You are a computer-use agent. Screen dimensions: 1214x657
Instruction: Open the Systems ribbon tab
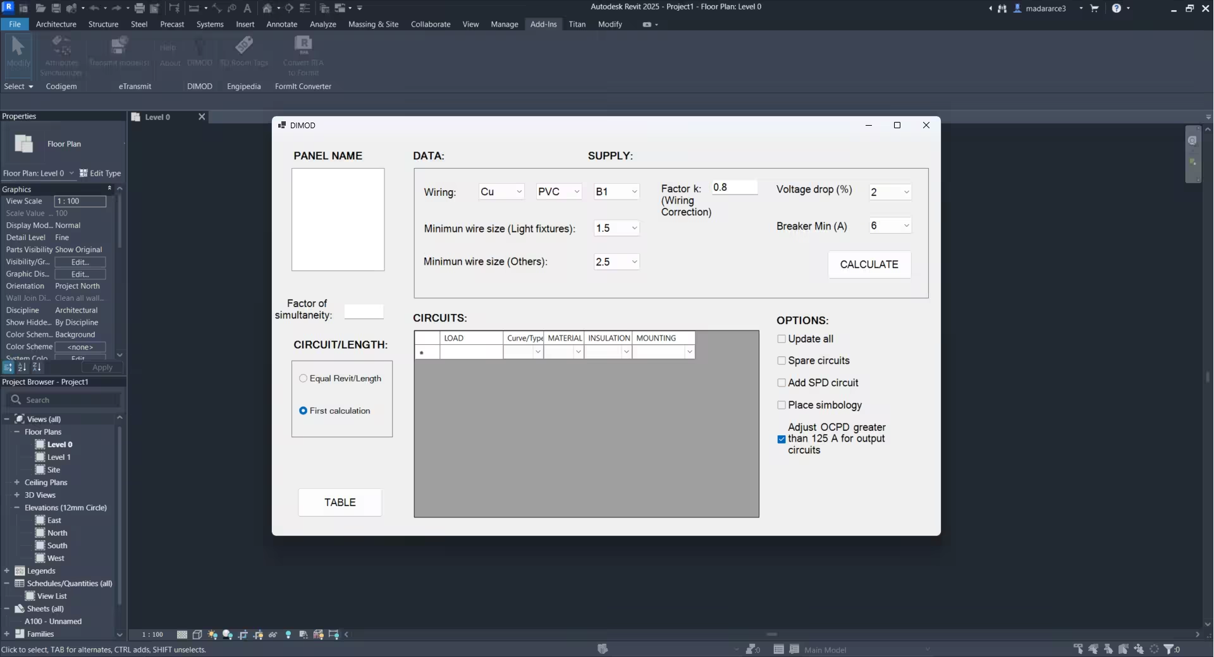point(210,24)
